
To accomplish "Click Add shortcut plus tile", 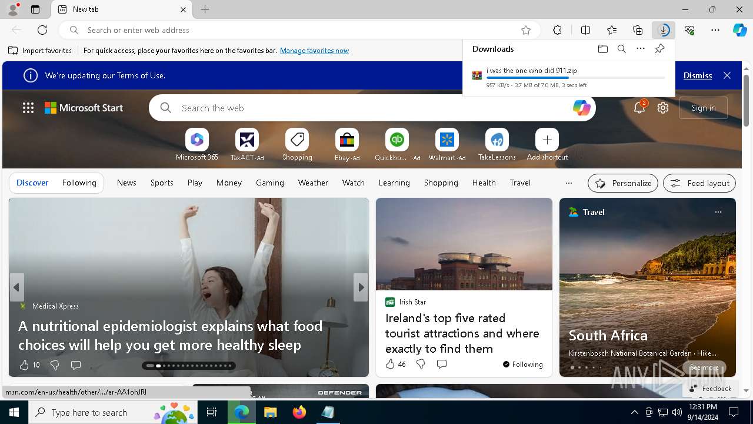I will point(547,145).
